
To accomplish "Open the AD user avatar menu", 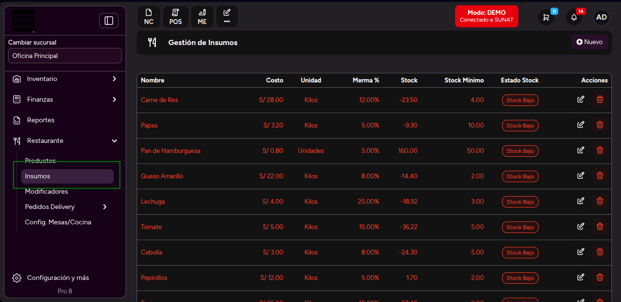I will click(601, 17).
